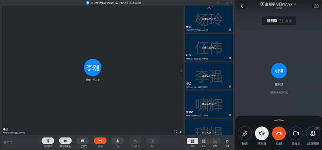Expand 主题学习日(3/32) meeting info dropdown
The width and height of the screenshot is (322, 150).
[295, 4]
